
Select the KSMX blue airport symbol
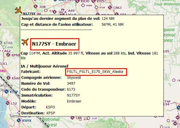point(19,120)
